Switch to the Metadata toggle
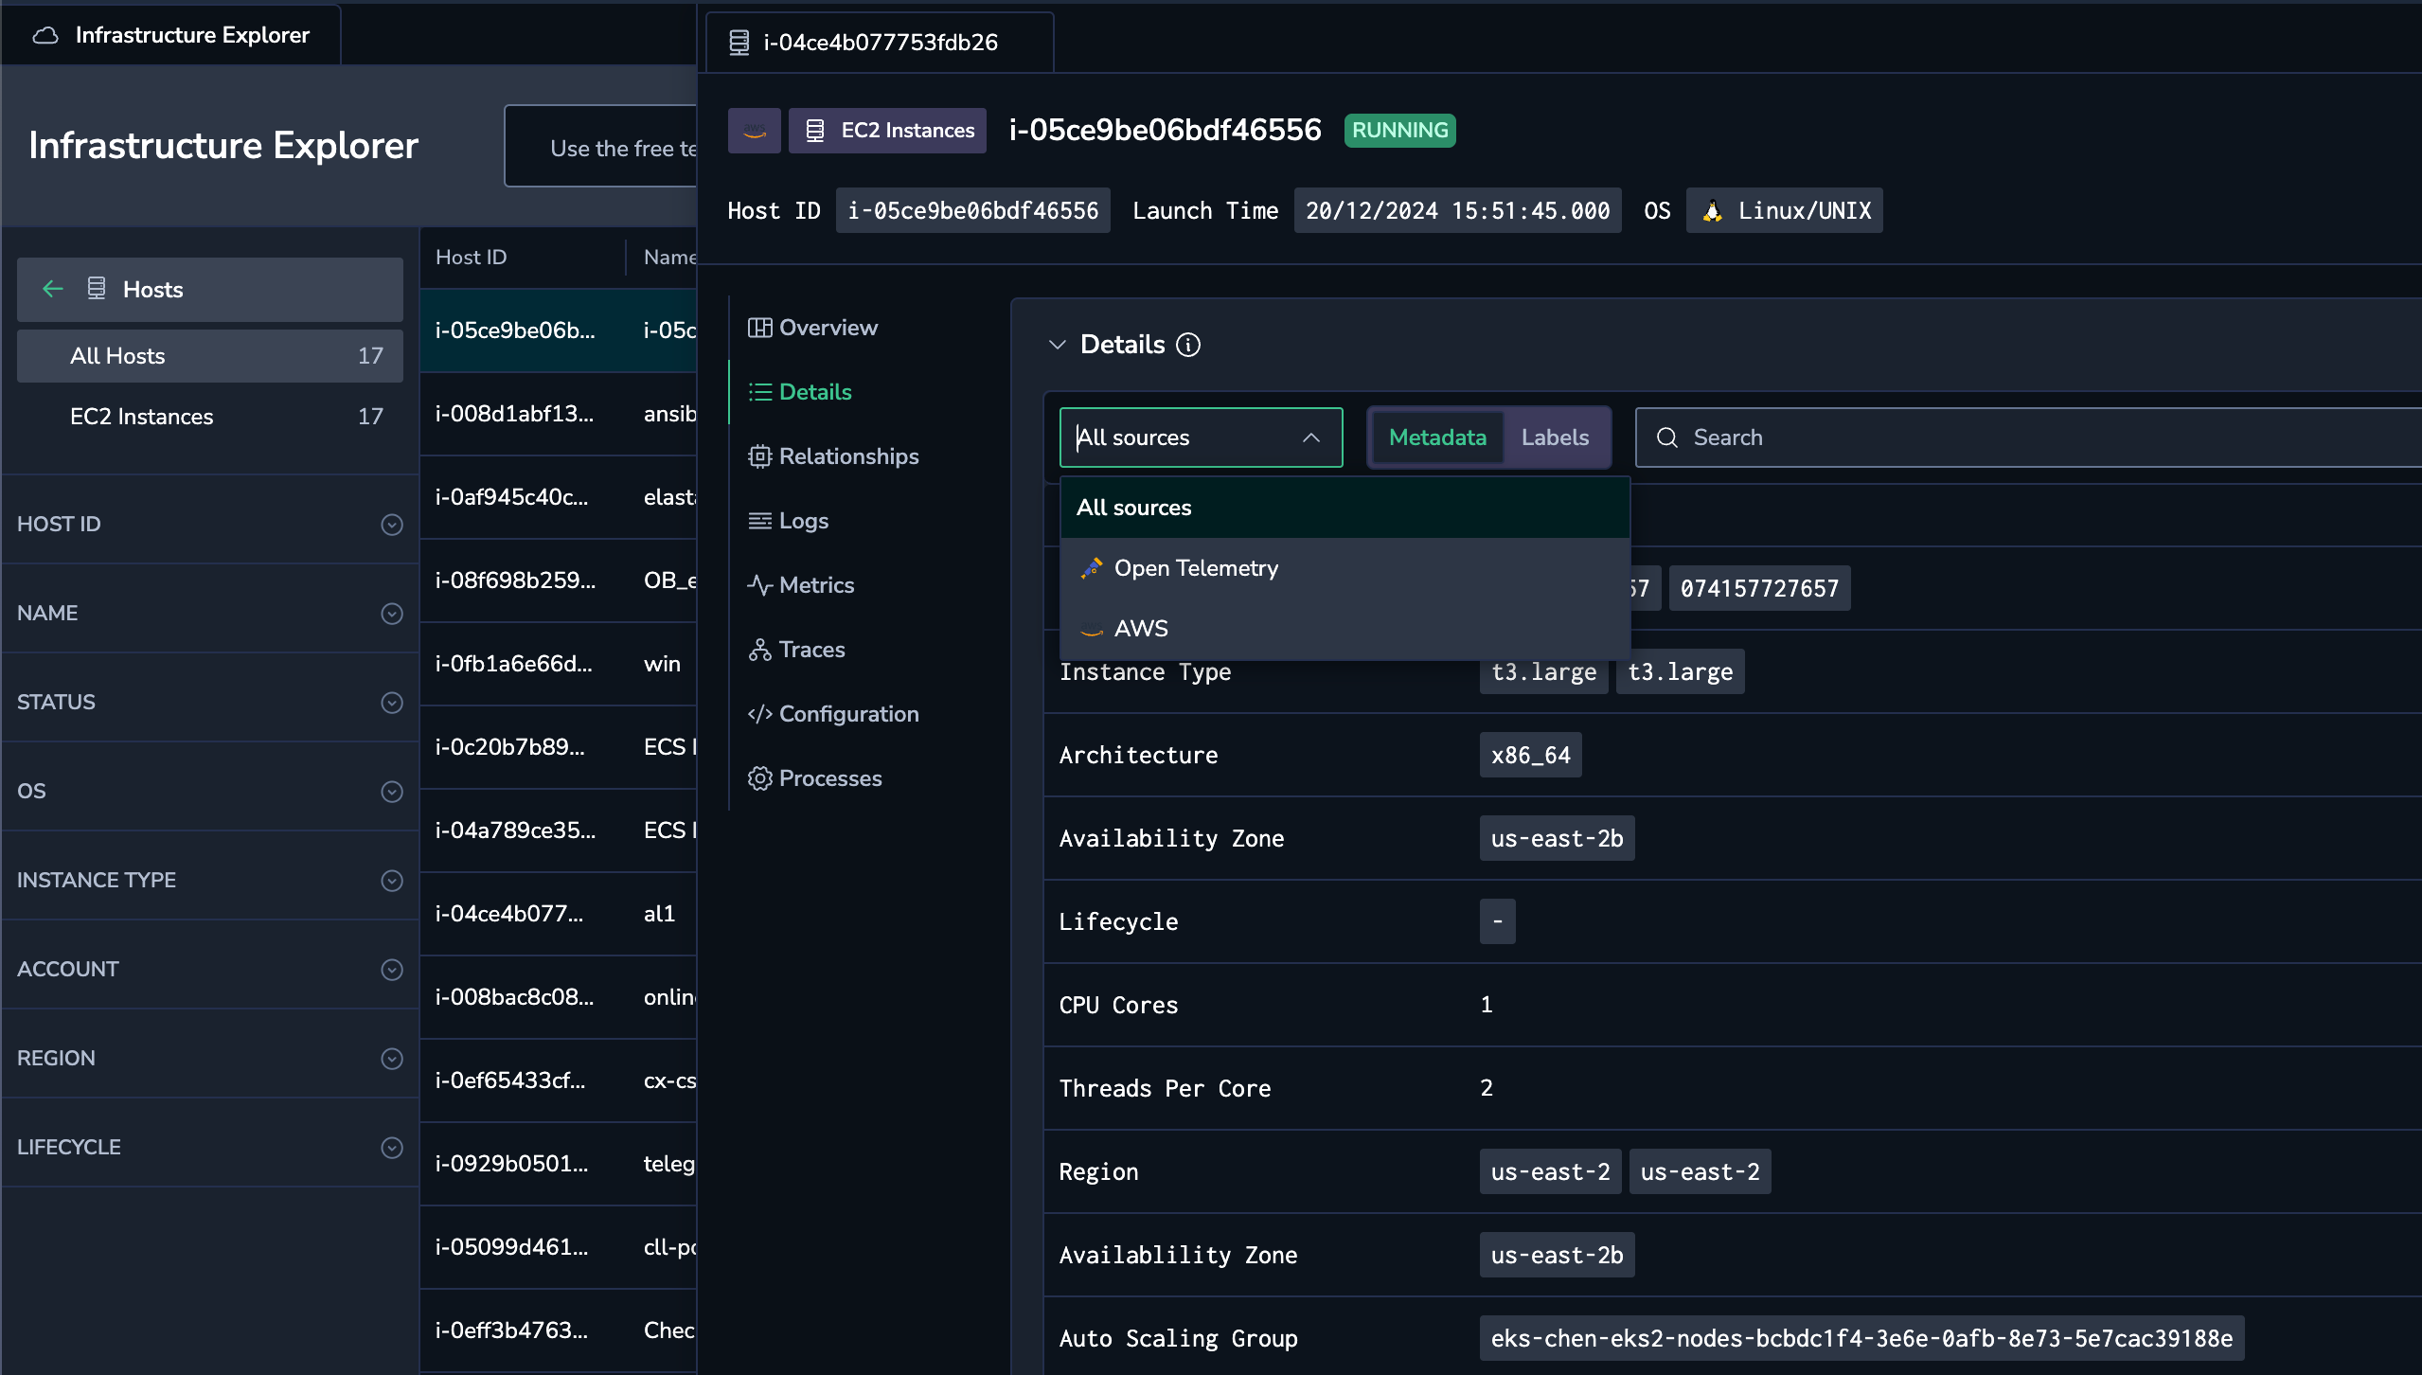The height and width of the screenshot is (1375, 2422). pos(1437,437)
